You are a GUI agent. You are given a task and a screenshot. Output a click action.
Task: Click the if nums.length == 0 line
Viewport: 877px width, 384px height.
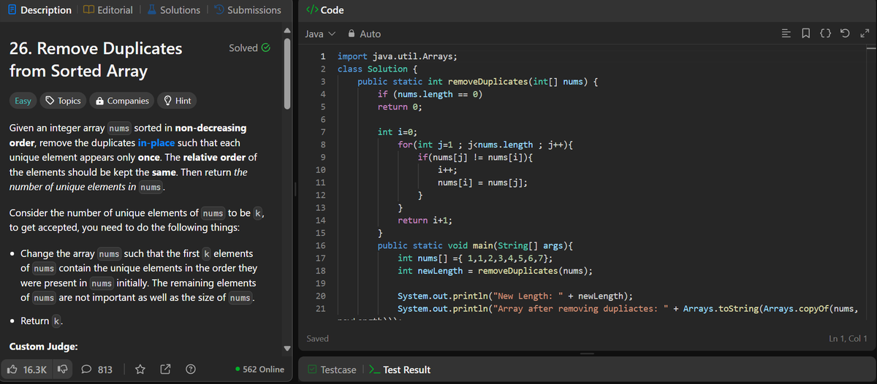click(x=430, y=94)
